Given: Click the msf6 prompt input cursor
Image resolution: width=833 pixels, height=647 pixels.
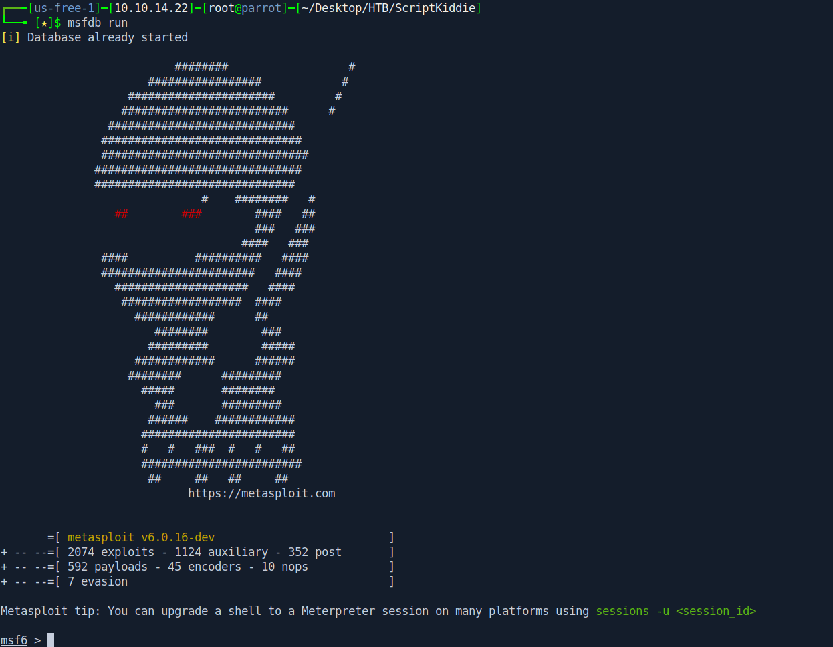Looking at the screenshot, I should 51,640.
